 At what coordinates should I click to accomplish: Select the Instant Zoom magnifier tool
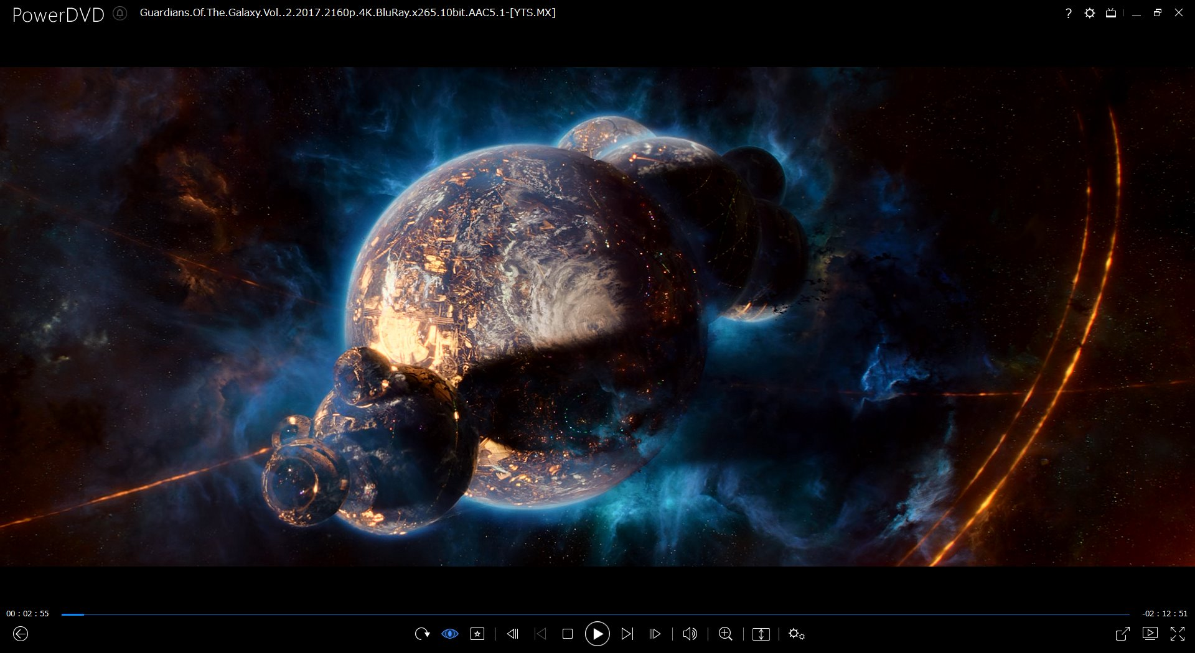725,634
